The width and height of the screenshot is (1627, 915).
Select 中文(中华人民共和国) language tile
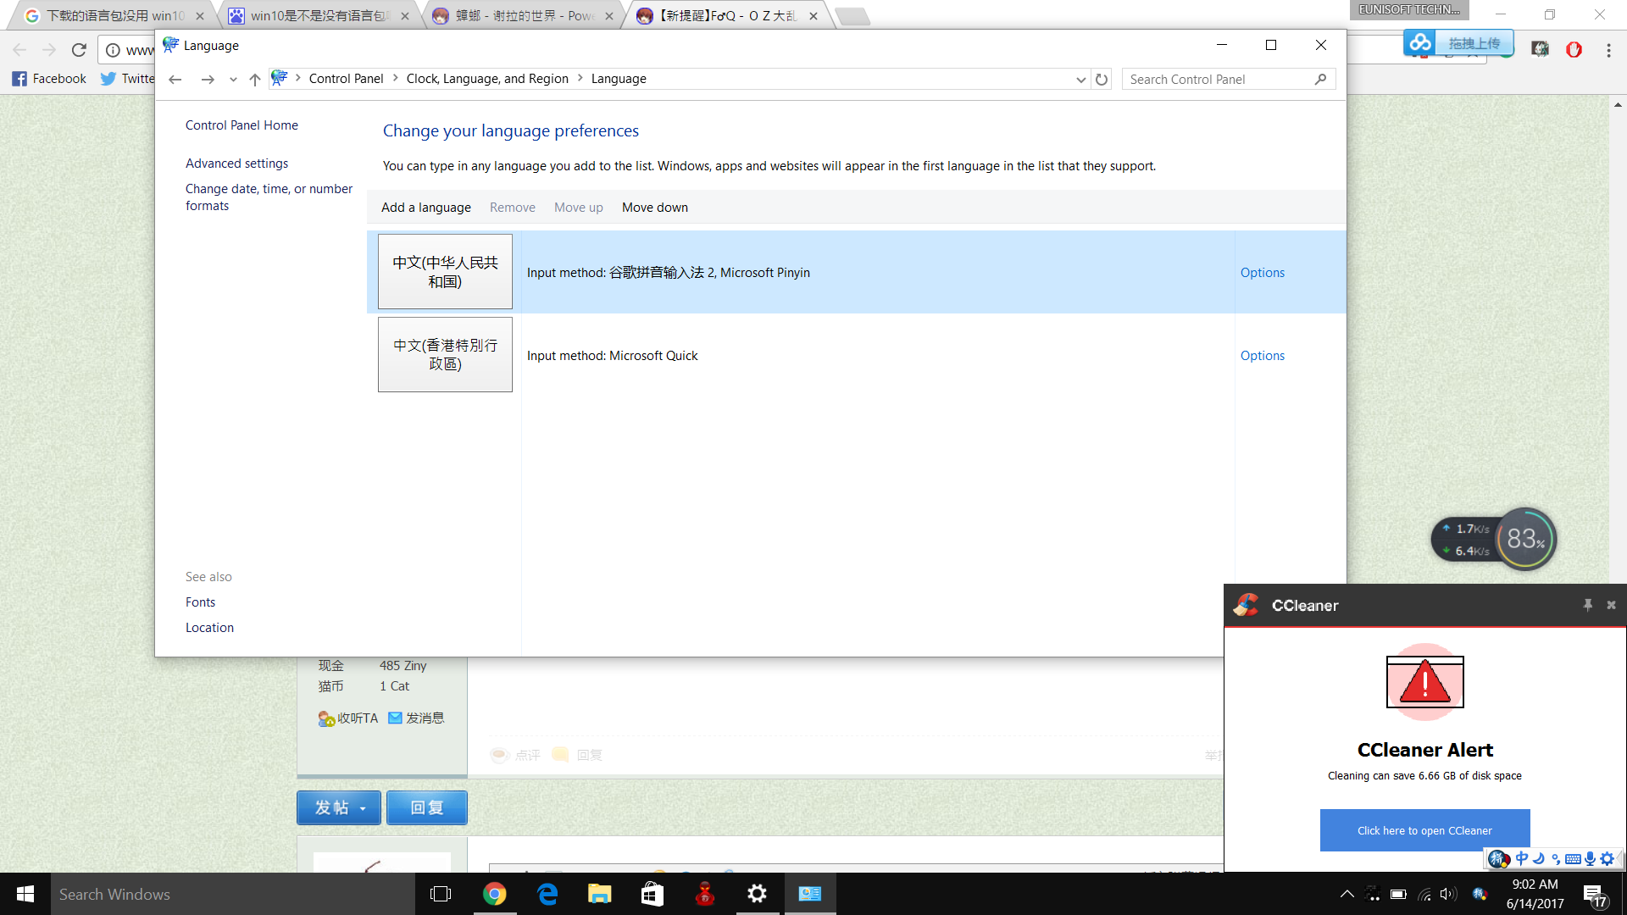click(445, 272)
